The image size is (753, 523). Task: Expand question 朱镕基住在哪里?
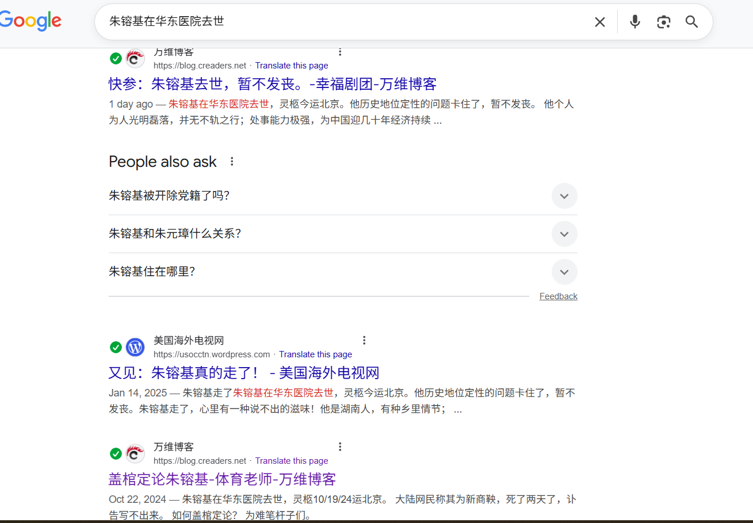(564, 272)
